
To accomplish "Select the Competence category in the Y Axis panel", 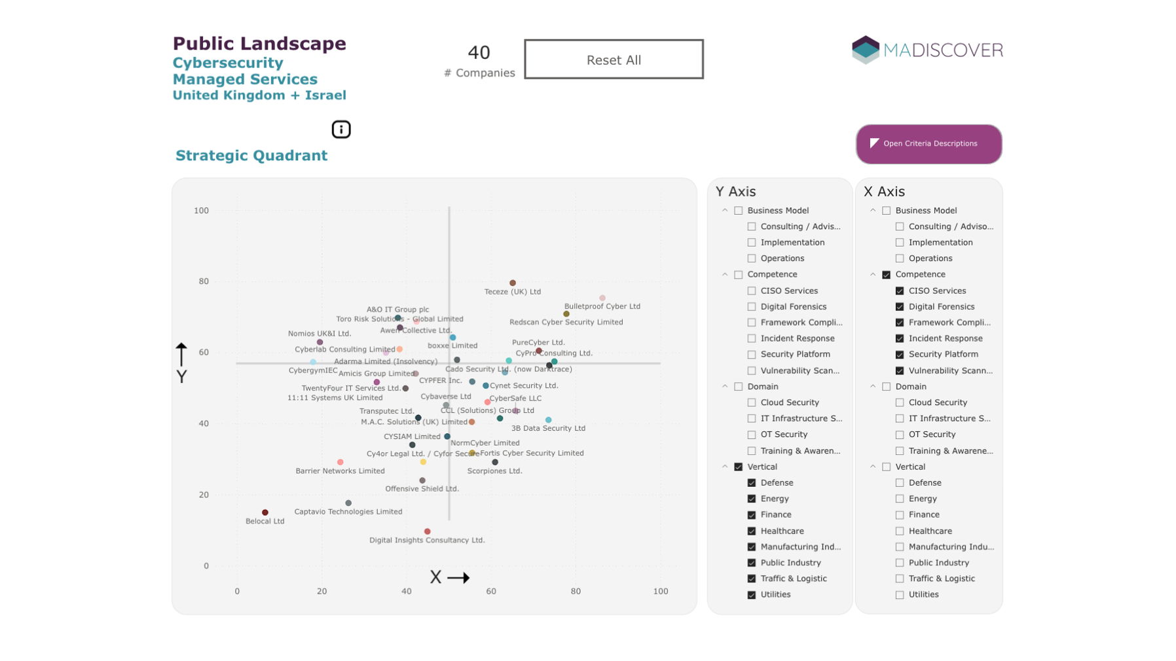I will tap(739, 275).
